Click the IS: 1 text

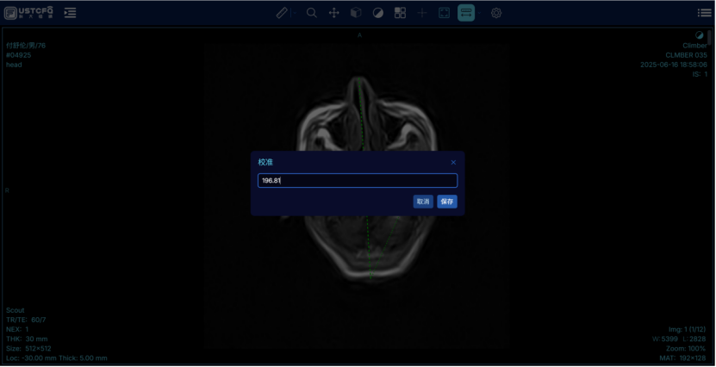point(700,74)
